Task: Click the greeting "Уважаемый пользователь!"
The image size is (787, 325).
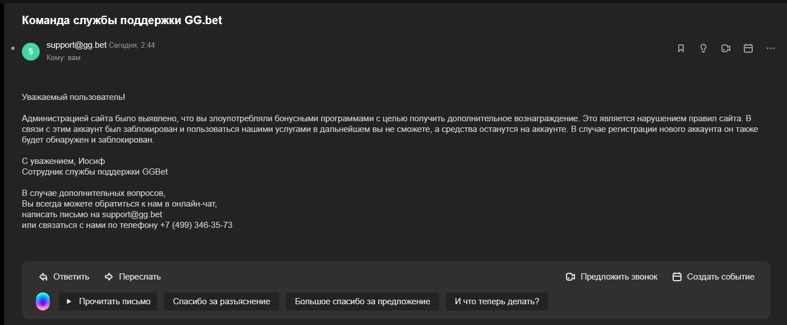Action: [73, 97]
